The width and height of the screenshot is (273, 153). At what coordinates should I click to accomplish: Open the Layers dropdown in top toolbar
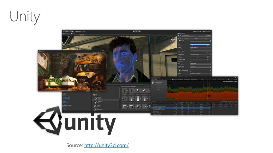[x=197, y=31]
